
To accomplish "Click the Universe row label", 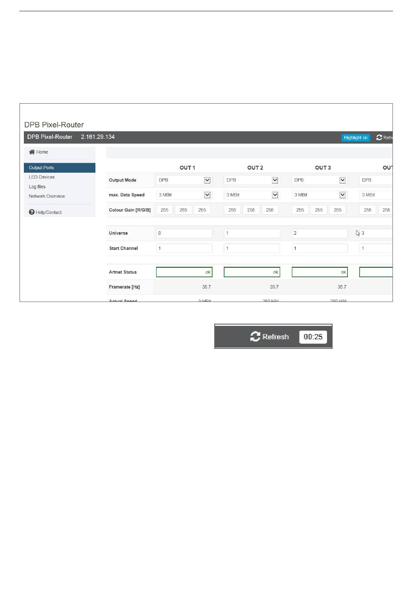I will pos(118,233).
